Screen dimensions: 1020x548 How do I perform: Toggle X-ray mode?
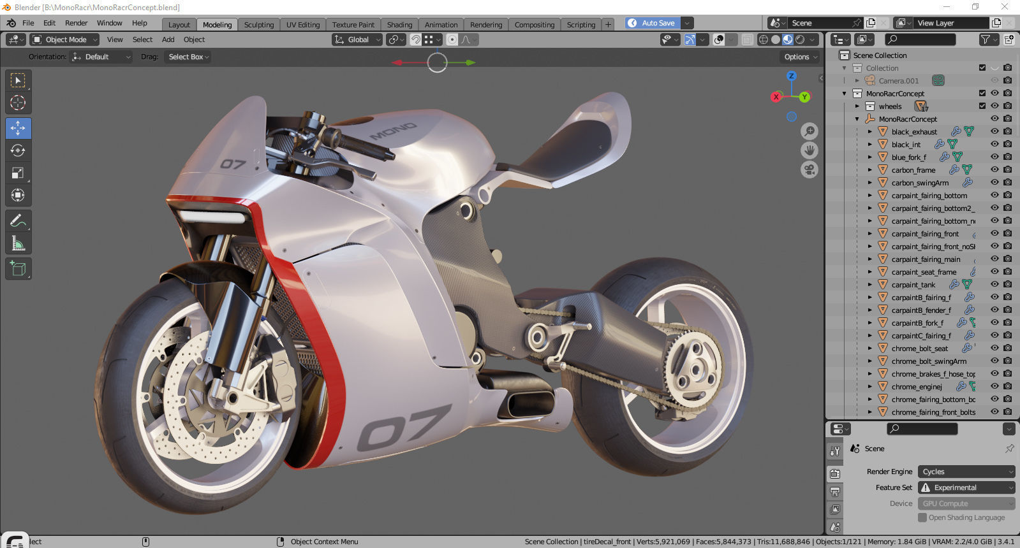(x=748, y=40)
